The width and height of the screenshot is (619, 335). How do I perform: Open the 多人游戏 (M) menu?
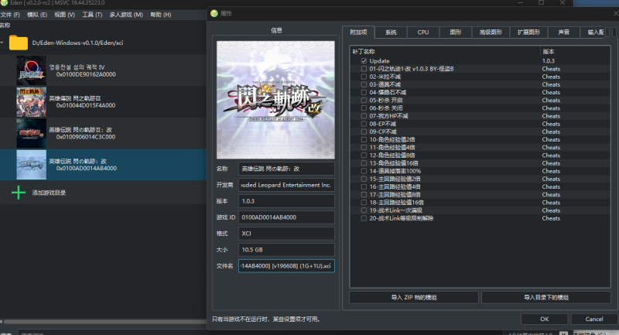pyautogui.click(x=126, y=15)
